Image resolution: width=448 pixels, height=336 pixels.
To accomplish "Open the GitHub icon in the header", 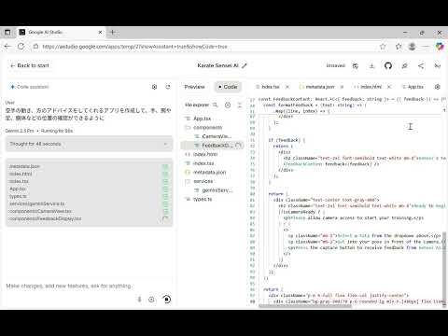I will pos(388,65).
